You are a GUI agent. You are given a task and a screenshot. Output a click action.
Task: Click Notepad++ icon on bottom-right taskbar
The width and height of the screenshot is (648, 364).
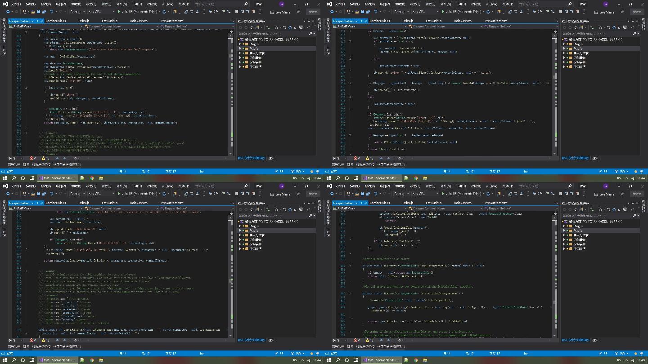[x=406, y=360]
